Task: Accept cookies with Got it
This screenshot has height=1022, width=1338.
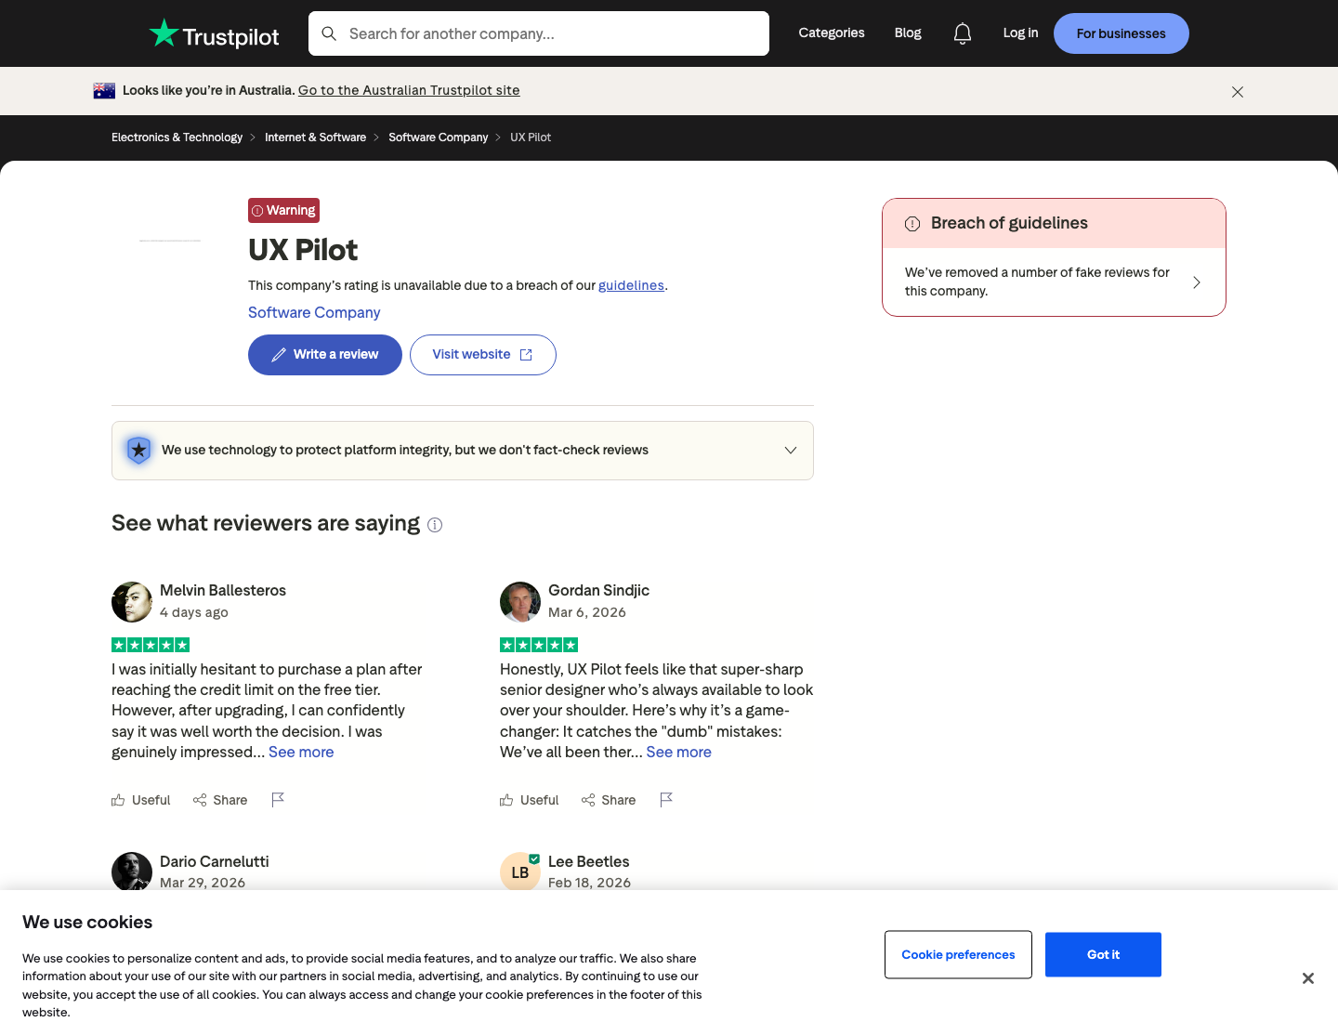Action: point(1103,955)
